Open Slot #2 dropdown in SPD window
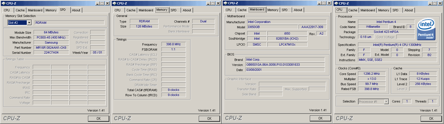Screen dimensions: 444x124 pyautogui.click(x=29, y=23)
